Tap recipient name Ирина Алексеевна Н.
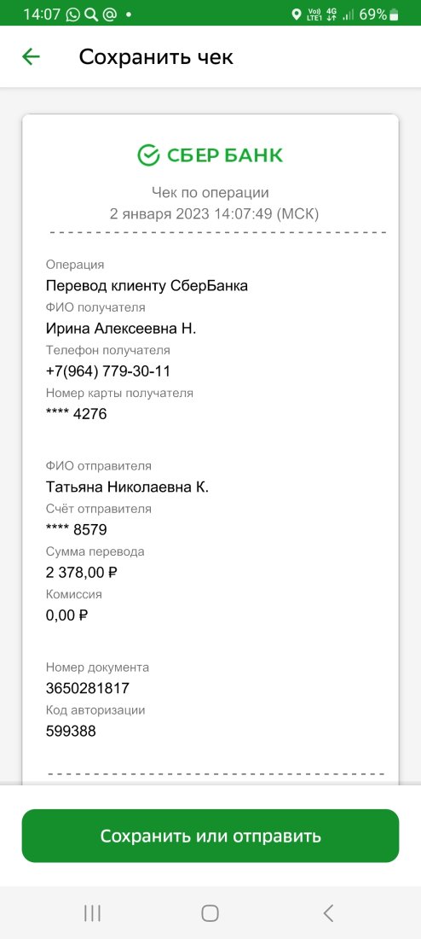 (121, 329)
